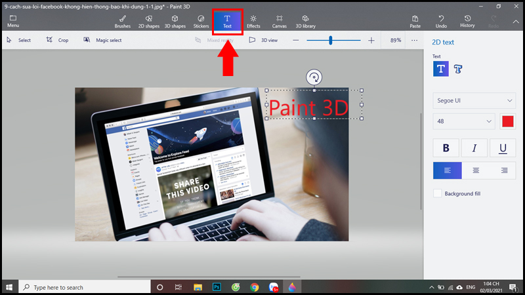Open the Effects panel
The height and width of the screenshot is (295, 525).
253,22
